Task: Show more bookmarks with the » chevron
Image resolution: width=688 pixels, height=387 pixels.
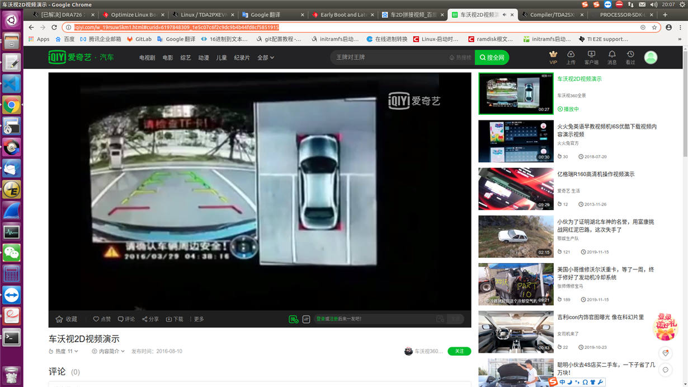Action: (680, 39)
